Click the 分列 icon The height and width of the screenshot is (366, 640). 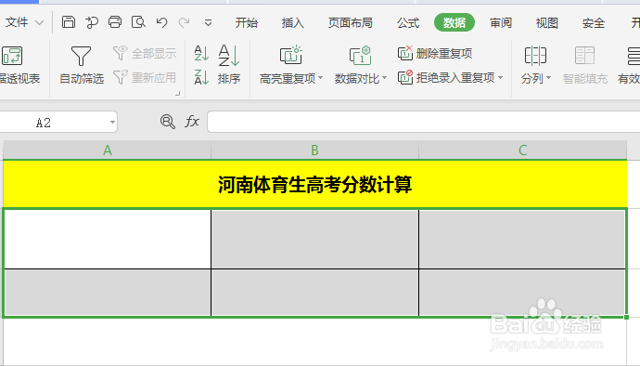coord(535,56)
